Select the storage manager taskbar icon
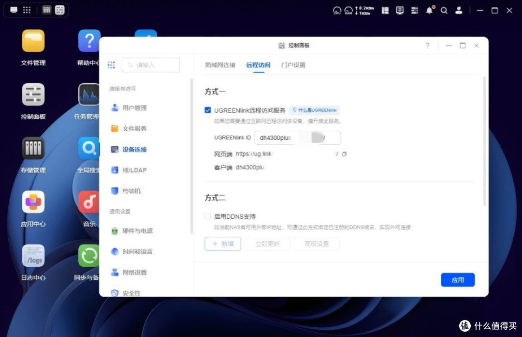The height and width of the screenshot is (337, 522). pos(46,10)
